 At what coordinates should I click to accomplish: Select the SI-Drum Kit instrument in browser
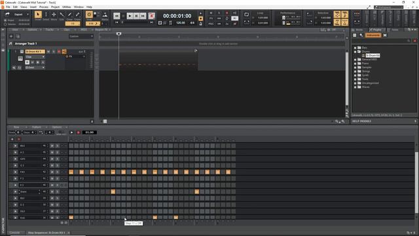(x=373, y=55)
